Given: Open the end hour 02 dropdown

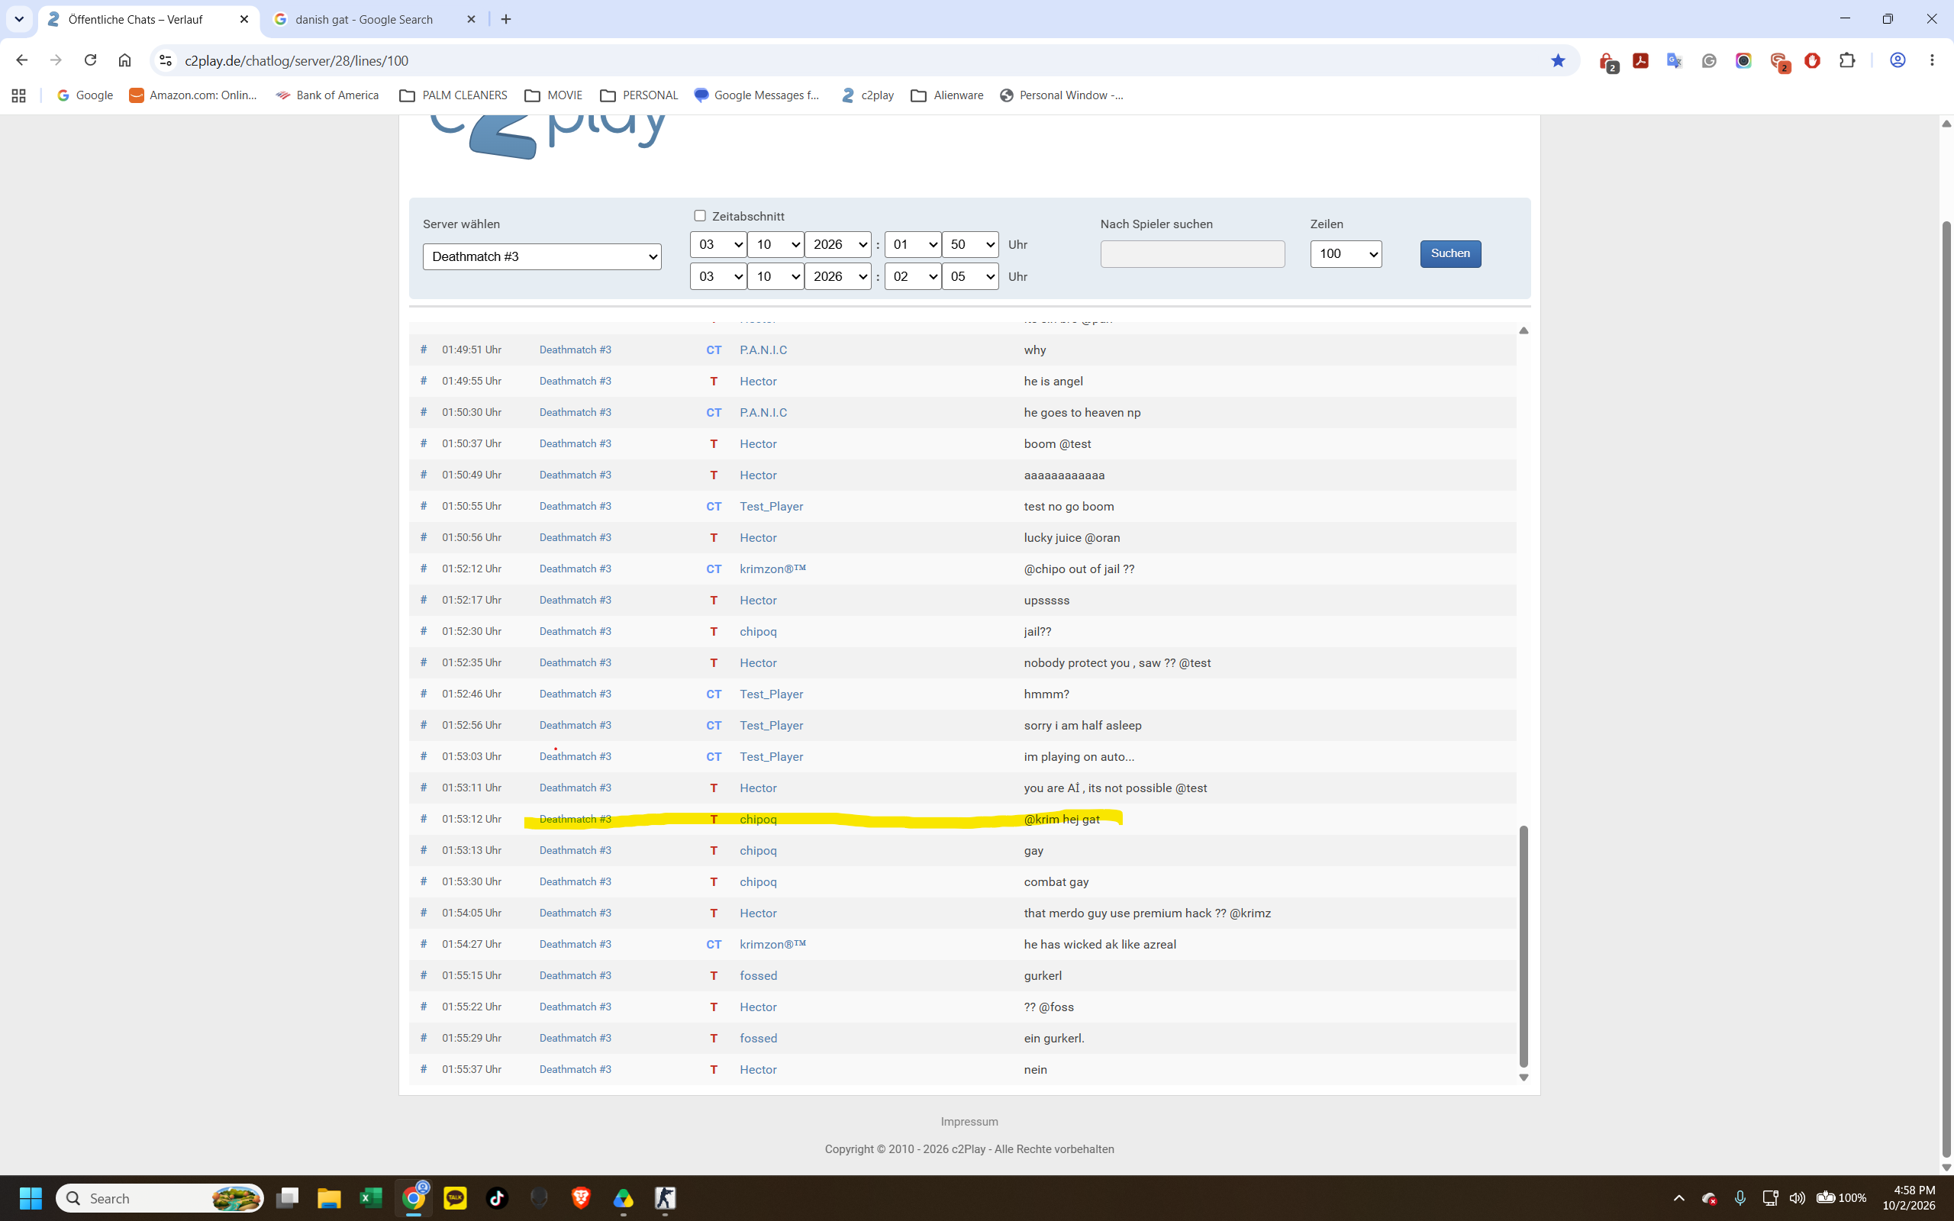Looking at the screenshot, I should (x=912, y=276).
